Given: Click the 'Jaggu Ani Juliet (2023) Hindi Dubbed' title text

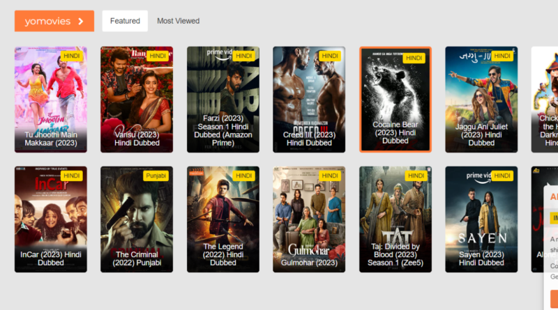Looking at the screenshot, I should [481, 134].
